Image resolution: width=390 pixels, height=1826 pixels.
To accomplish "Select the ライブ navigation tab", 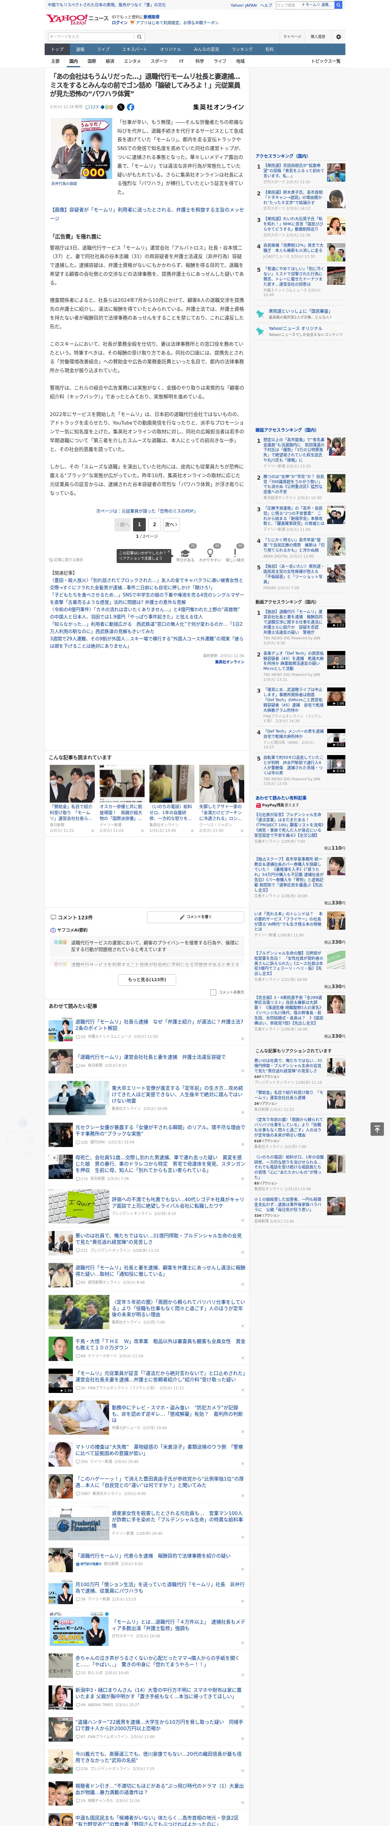I will (103, 49).
